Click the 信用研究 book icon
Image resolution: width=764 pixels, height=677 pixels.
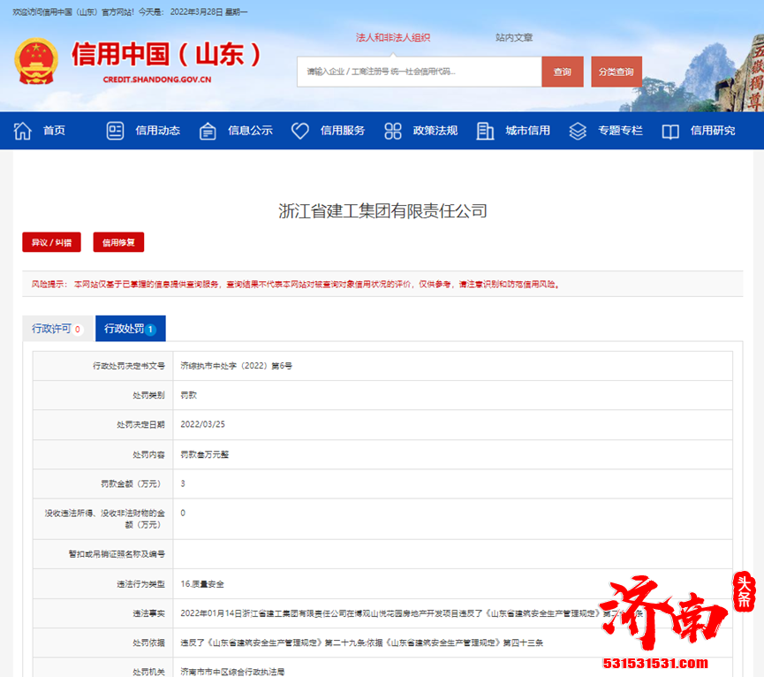[670, 130]
